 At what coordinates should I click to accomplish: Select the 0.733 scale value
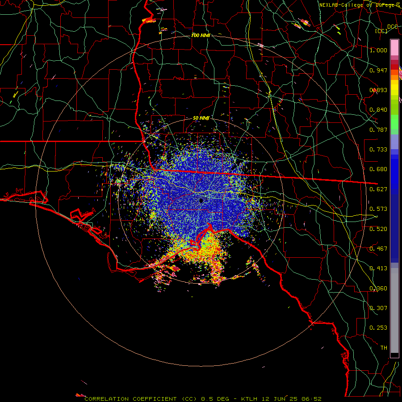click(x=378, y=150)
